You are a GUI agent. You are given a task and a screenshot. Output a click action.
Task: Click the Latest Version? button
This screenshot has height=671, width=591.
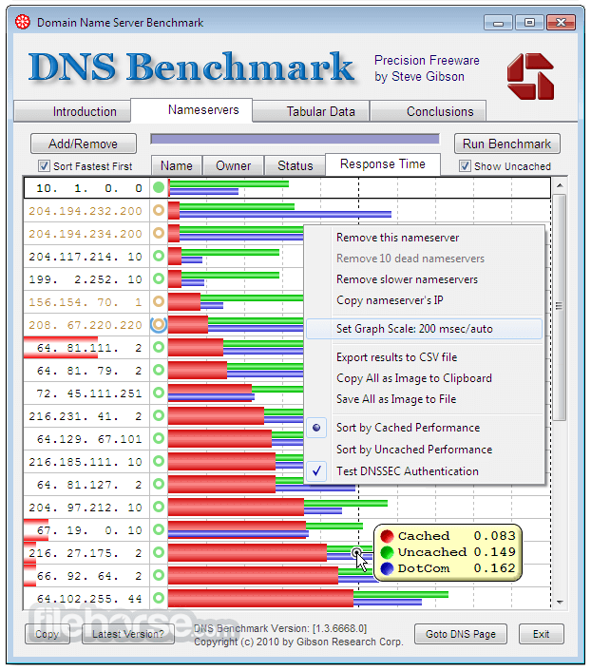coord(128,634)
